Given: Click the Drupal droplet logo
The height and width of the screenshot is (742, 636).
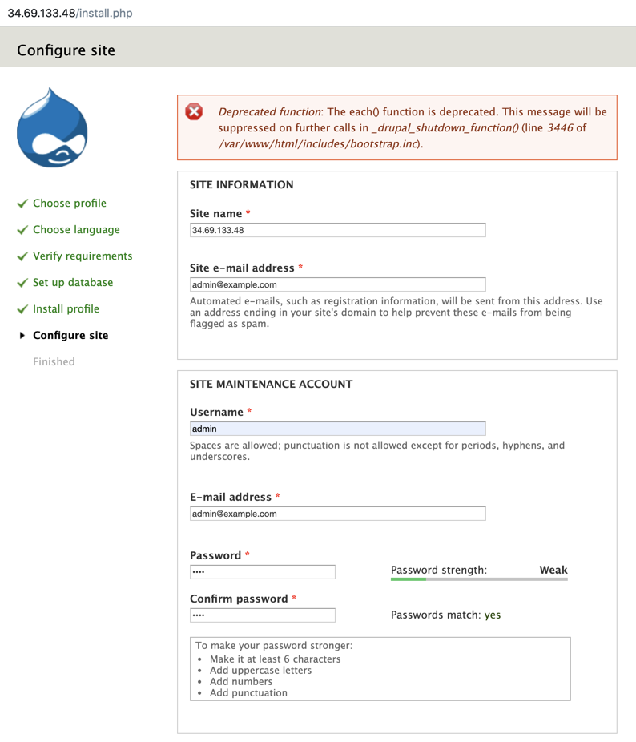Looking at the screenshot, I should coord(52,129).
